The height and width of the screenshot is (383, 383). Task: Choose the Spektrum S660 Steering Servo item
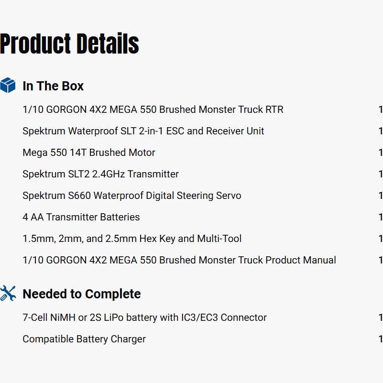[x=132, y=196]
